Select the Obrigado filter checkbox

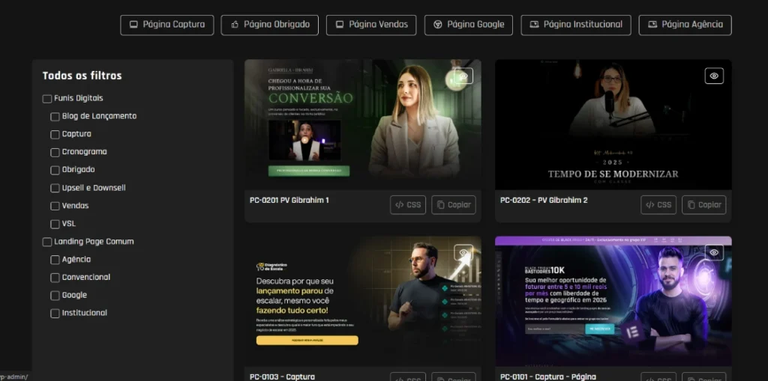click(x=55, y=170)
